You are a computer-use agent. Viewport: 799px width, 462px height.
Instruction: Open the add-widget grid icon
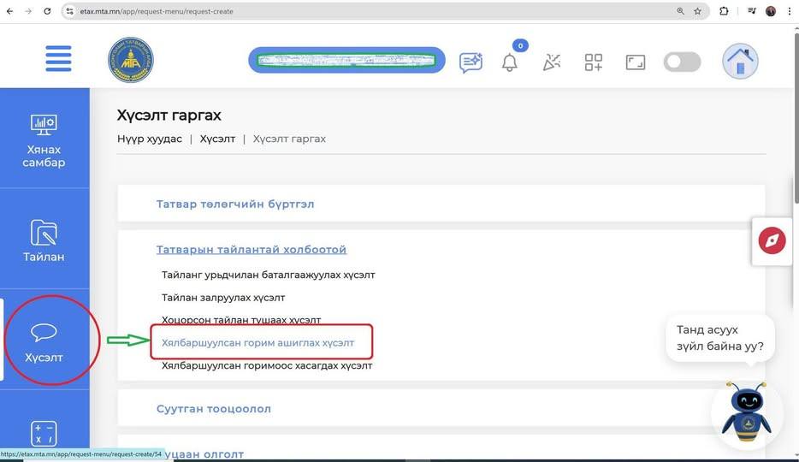594,62
